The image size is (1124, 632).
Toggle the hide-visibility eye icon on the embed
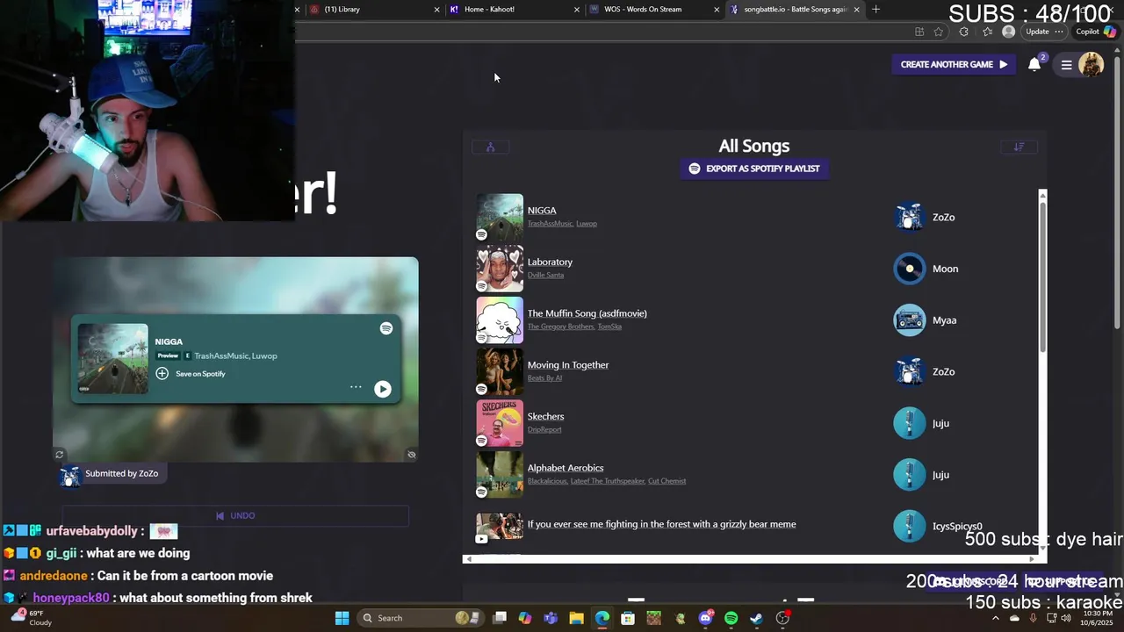411,455
